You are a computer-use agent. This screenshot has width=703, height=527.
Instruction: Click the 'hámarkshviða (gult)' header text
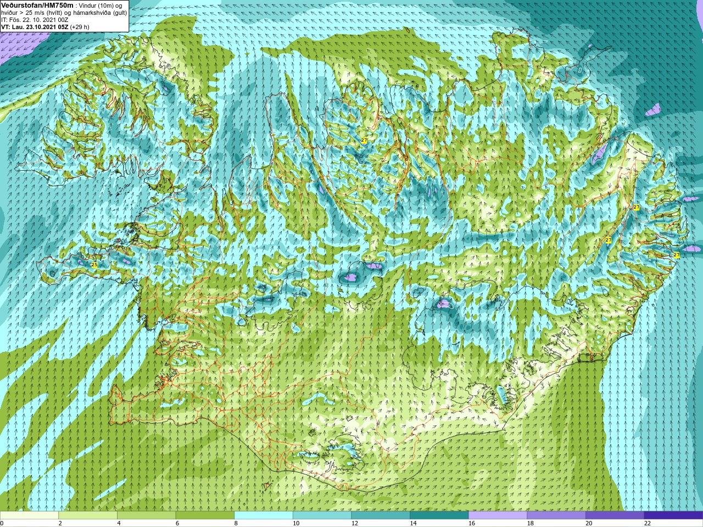pos(99,12)
